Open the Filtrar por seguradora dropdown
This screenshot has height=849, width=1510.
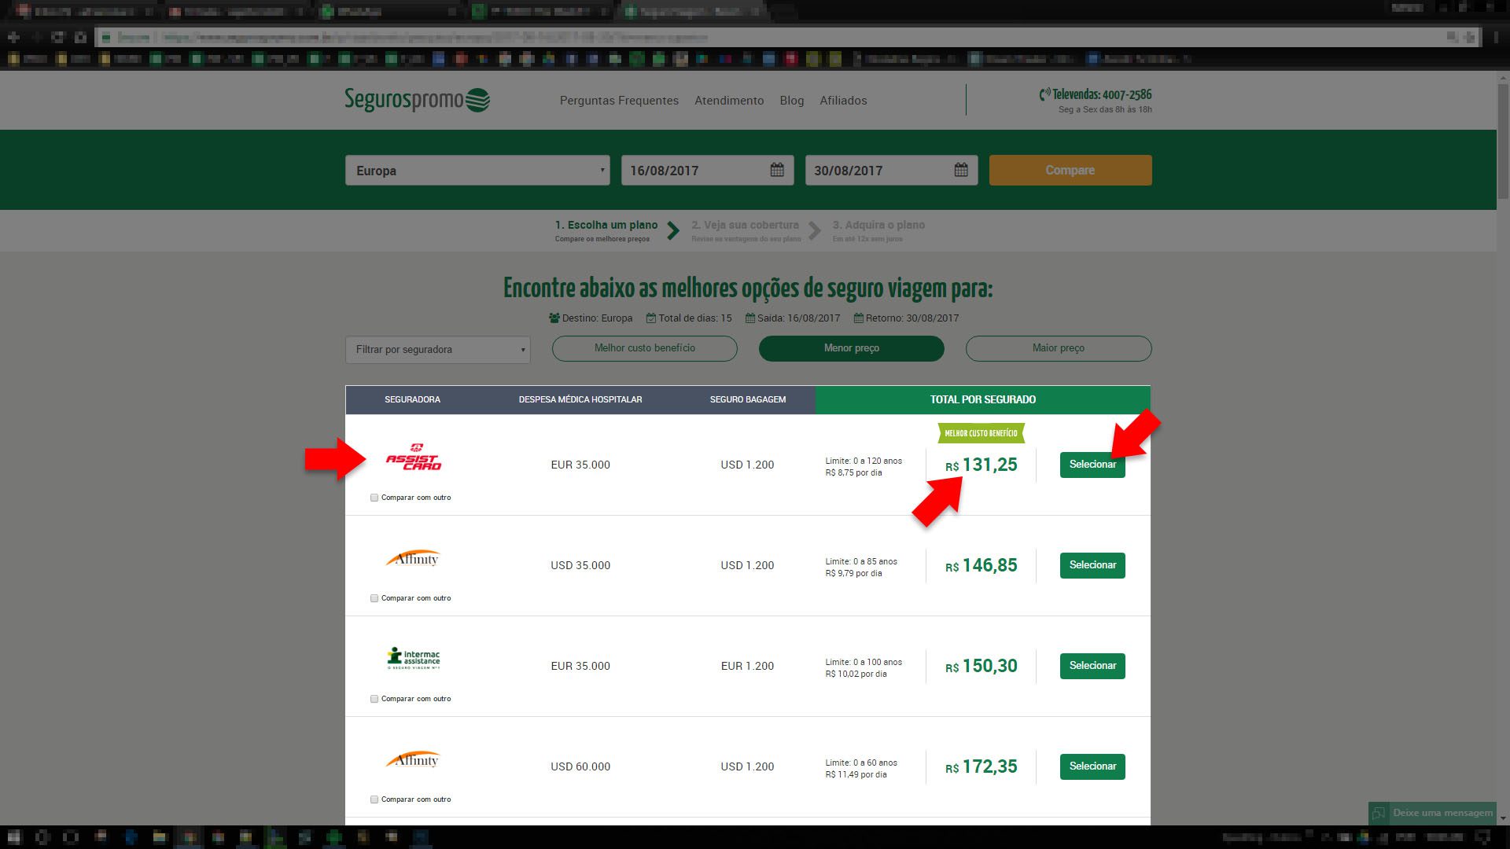(438, 350)
